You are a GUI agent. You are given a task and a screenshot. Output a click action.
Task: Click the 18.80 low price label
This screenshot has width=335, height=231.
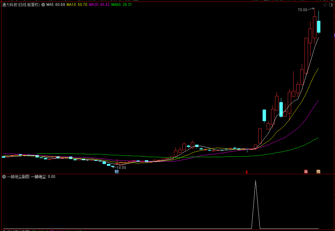click(121, 168)
